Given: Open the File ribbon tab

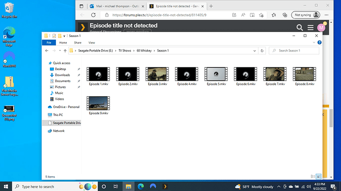Looking at the screenshot, I should tap(49, 42).
